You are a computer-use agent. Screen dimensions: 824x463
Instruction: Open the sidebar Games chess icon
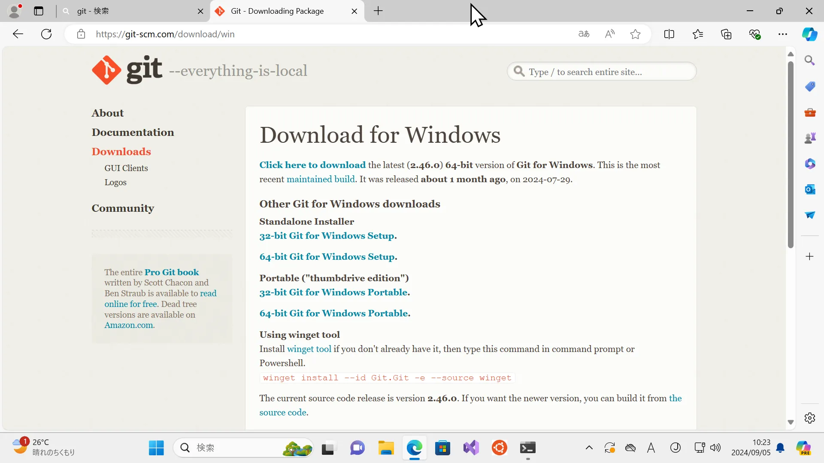pyautogui.click(x=810, y=138)
